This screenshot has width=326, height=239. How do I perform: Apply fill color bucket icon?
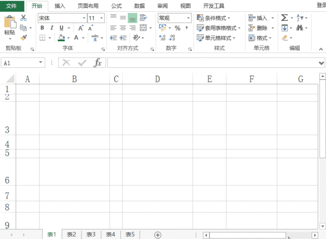coord(61,38)
